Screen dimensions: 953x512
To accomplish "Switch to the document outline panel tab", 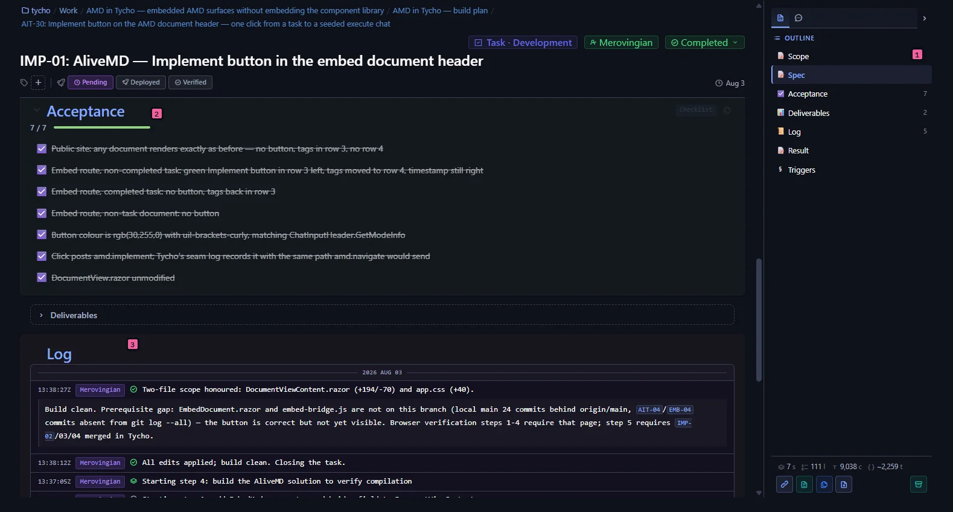I will tap(780, 18).
